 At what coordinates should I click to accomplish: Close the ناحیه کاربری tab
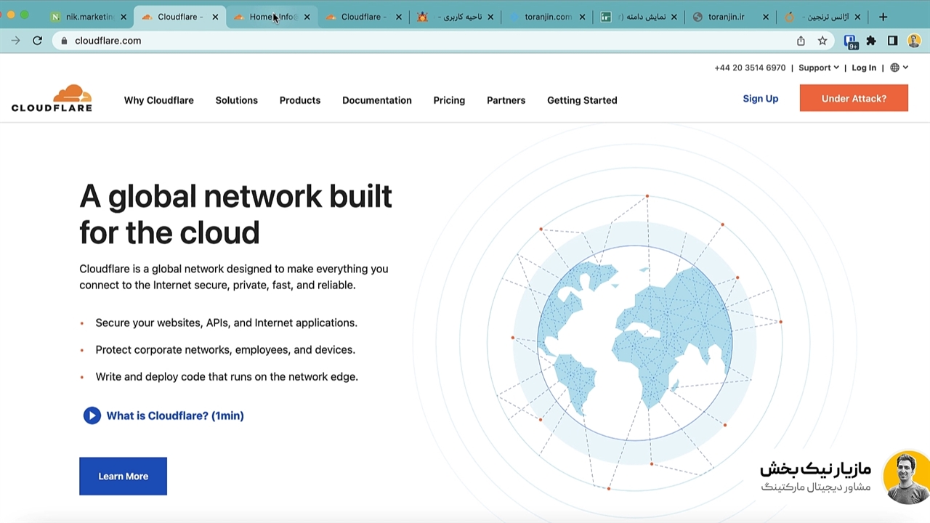pyautogui.click(x=490, y=17)
